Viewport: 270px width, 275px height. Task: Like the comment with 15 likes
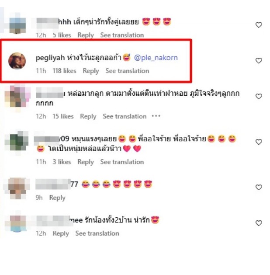pyautogui.click(x=259, y=97)
